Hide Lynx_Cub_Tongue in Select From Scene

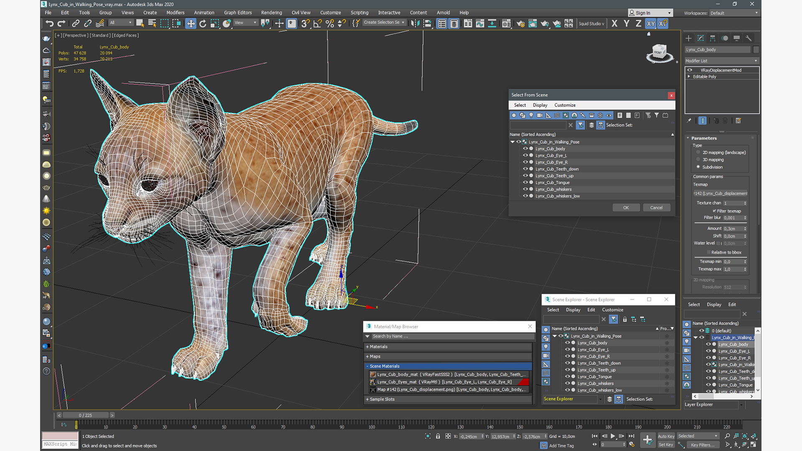(525, 182)
